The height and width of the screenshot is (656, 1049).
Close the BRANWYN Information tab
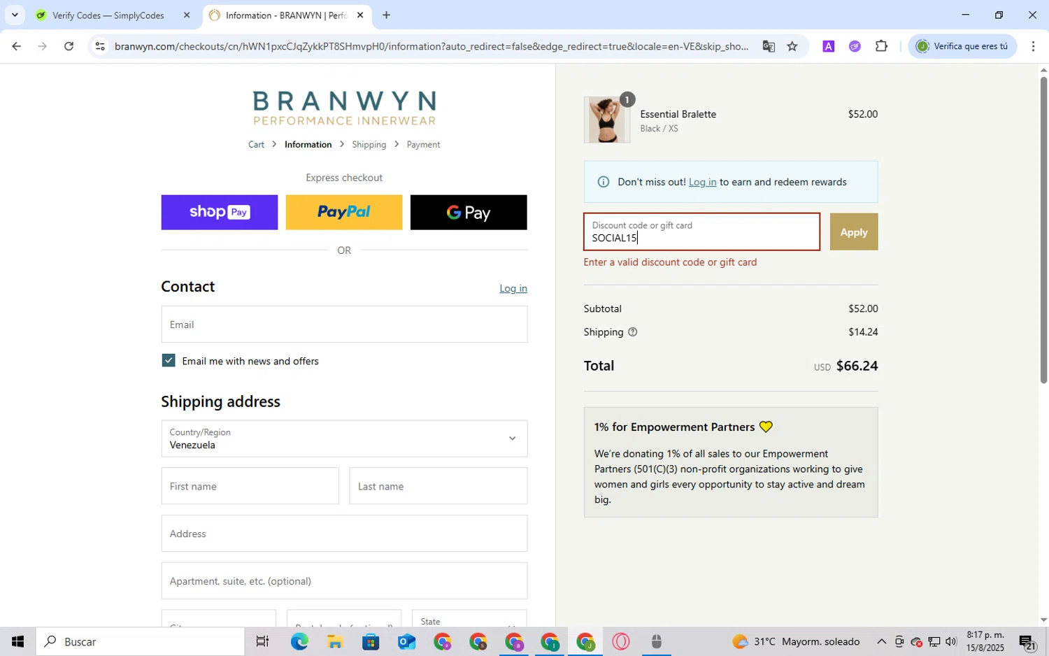(360, 15)
